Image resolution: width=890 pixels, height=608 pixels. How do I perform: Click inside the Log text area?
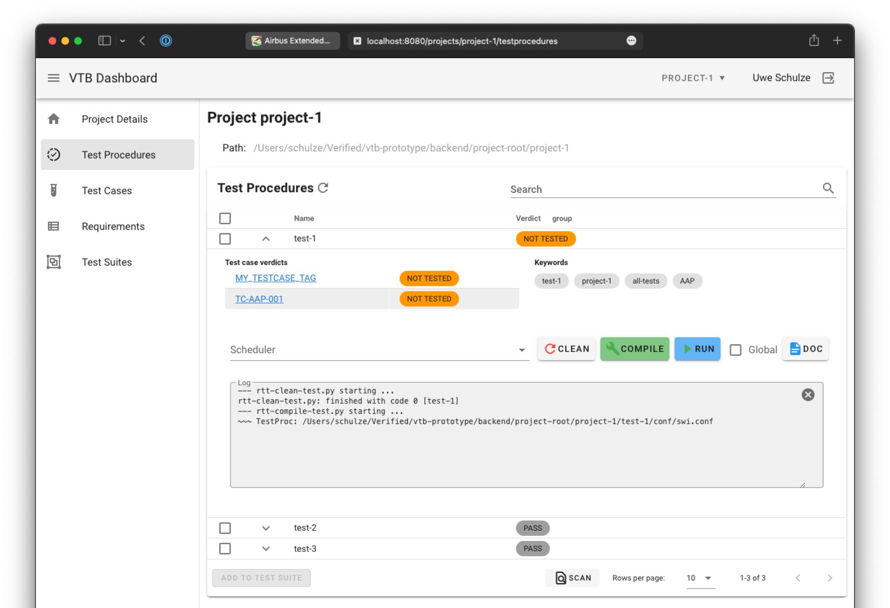(526, 435)
